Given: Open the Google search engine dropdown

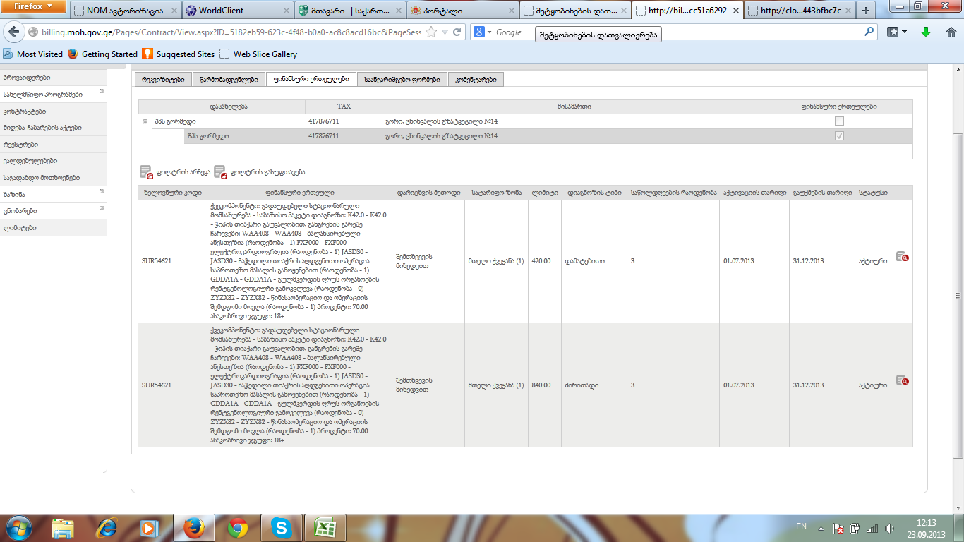Looking at the screenshot, I should (x=483, y=32).
